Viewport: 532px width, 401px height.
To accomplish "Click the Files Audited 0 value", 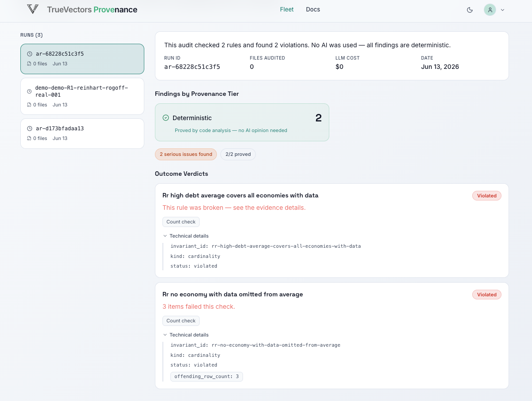I will click(252, 67).
